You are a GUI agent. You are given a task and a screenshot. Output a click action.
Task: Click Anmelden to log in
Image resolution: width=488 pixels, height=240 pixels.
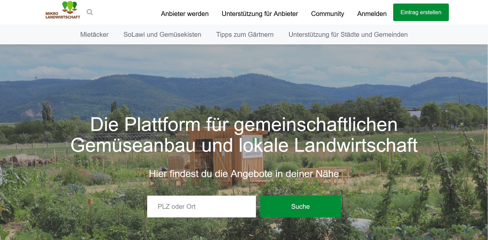372,14
